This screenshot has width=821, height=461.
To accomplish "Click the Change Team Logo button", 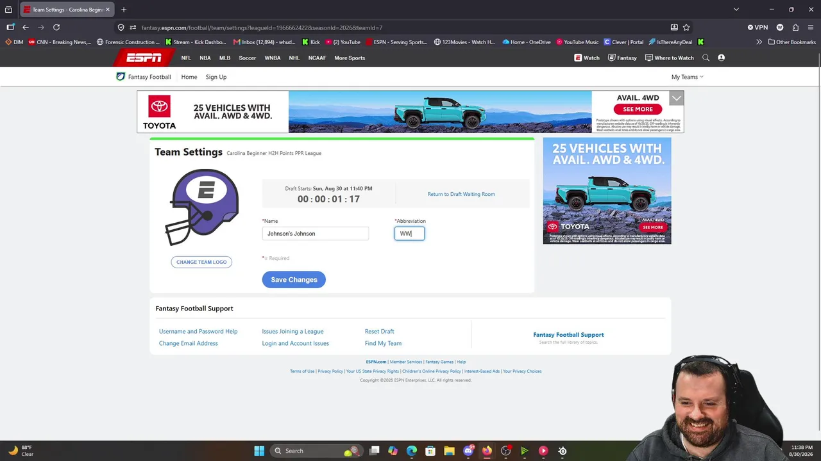I will click(x=201, y=262).
